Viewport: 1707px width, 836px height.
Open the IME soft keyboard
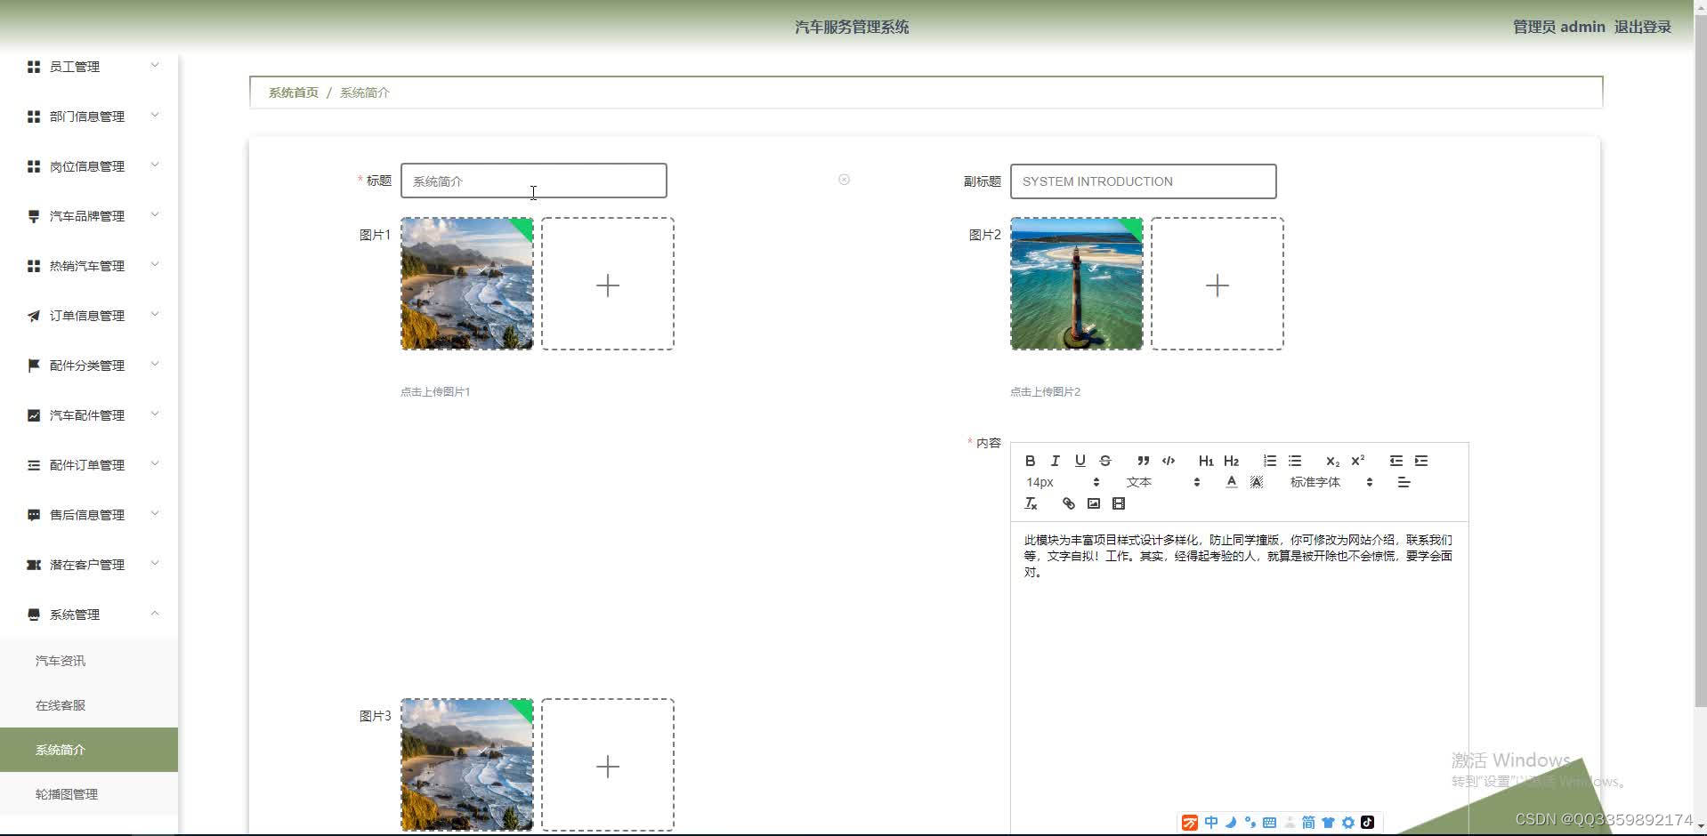1270,823
